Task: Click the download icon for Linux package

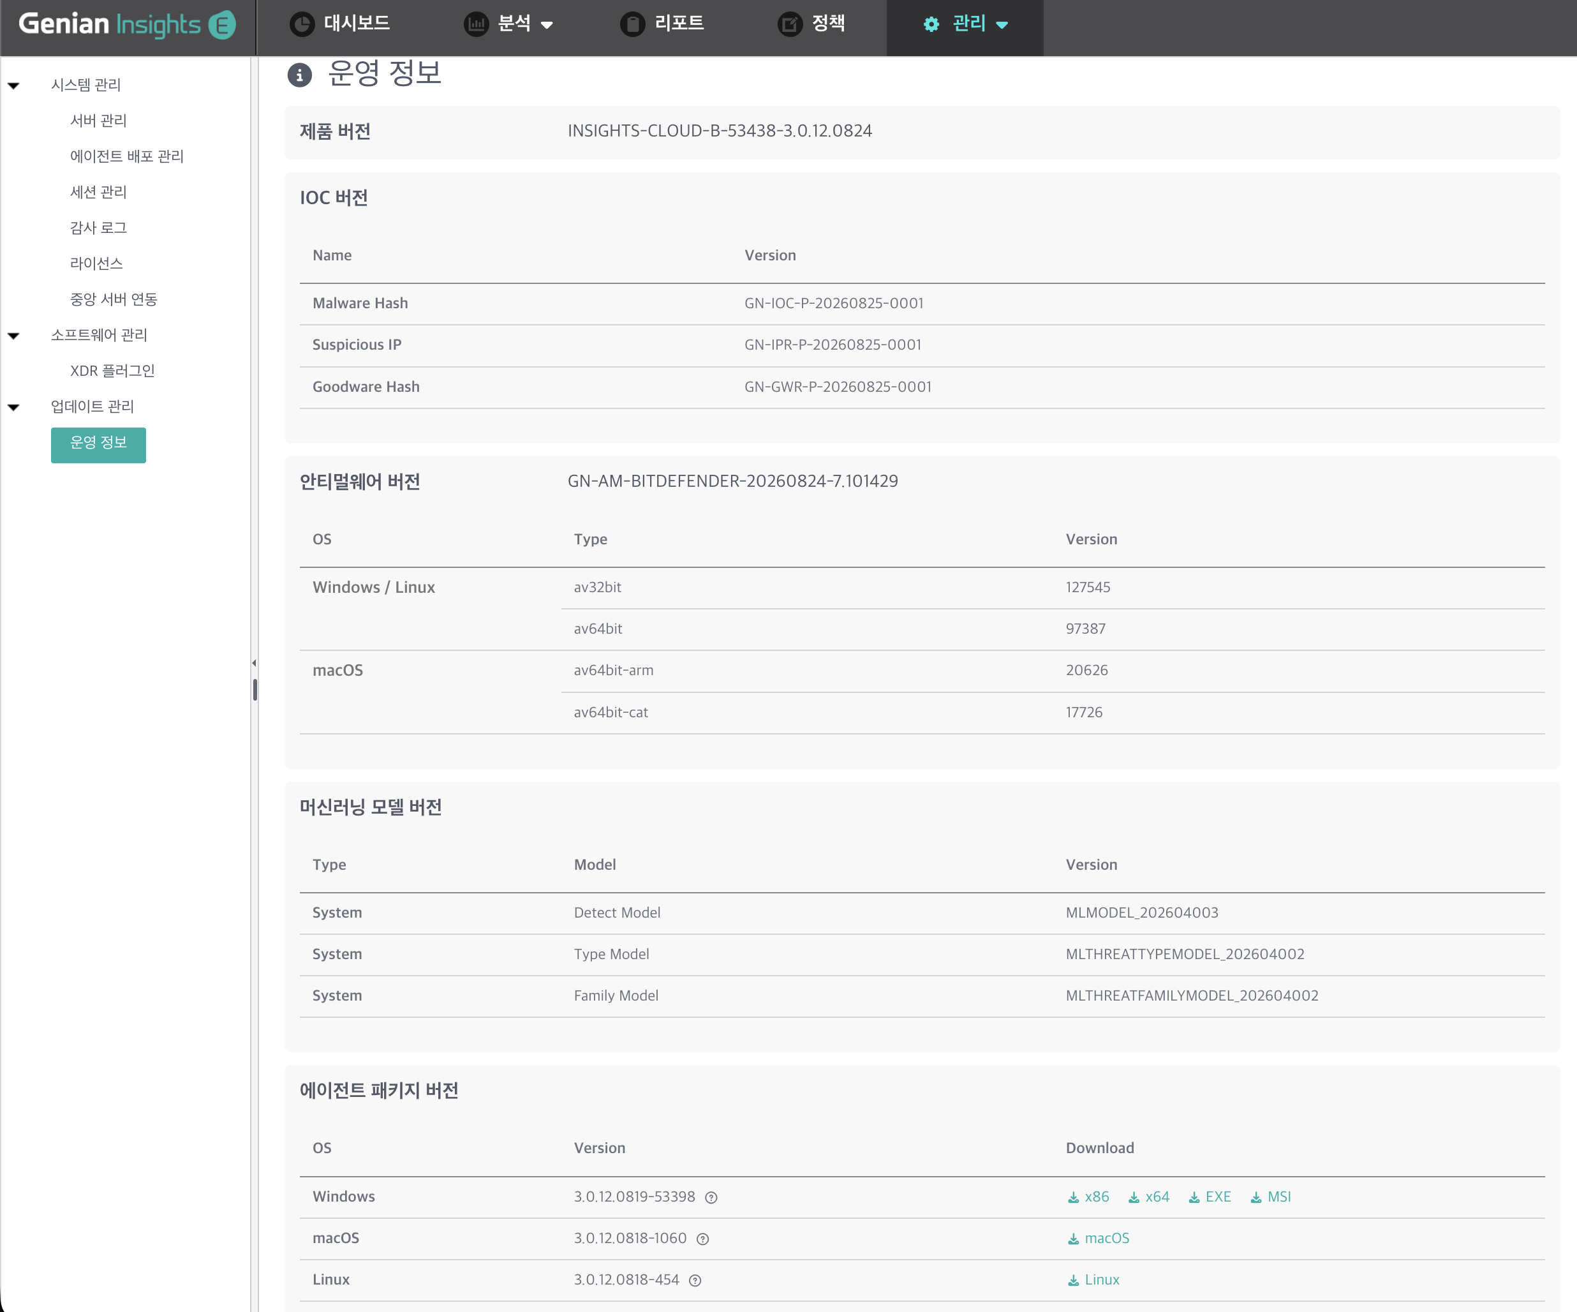Action: [1073, 1281]
